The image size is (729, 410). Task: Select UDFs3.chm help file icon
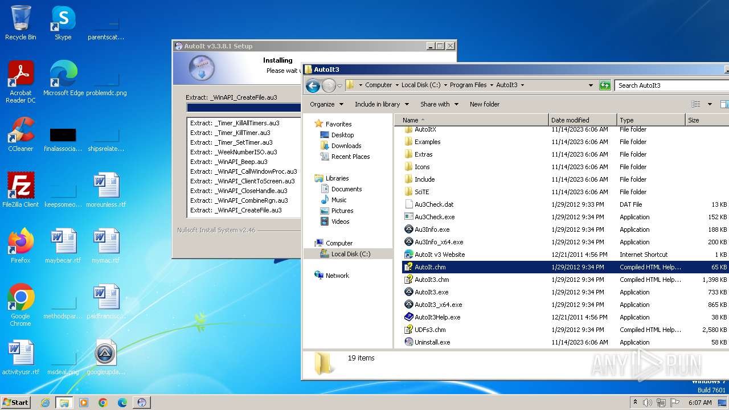408,330
